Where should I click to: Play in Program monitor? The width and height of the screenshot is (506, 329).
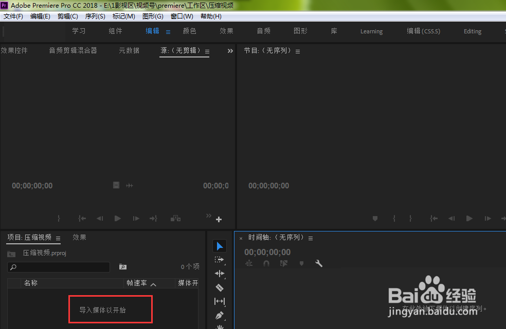click(469, 219)
